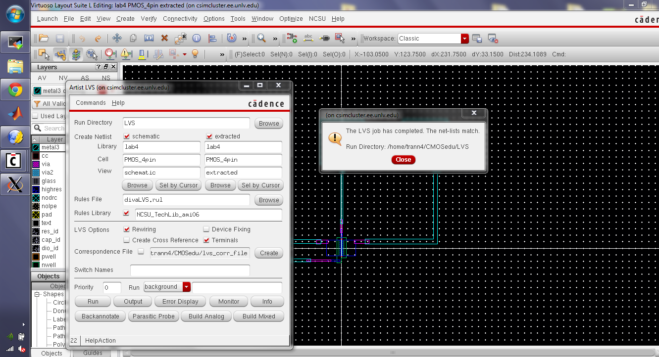Click the Run Directory input field
This screenshot has height=357, width=659.
coord(186,123)
